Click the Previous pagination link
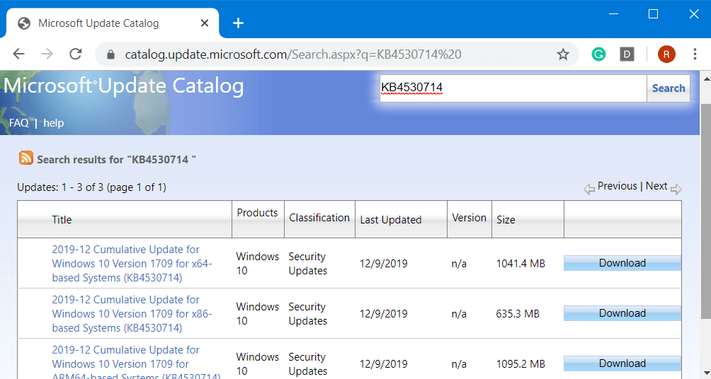This screenshot has height=379, width=711. point(617,186)
